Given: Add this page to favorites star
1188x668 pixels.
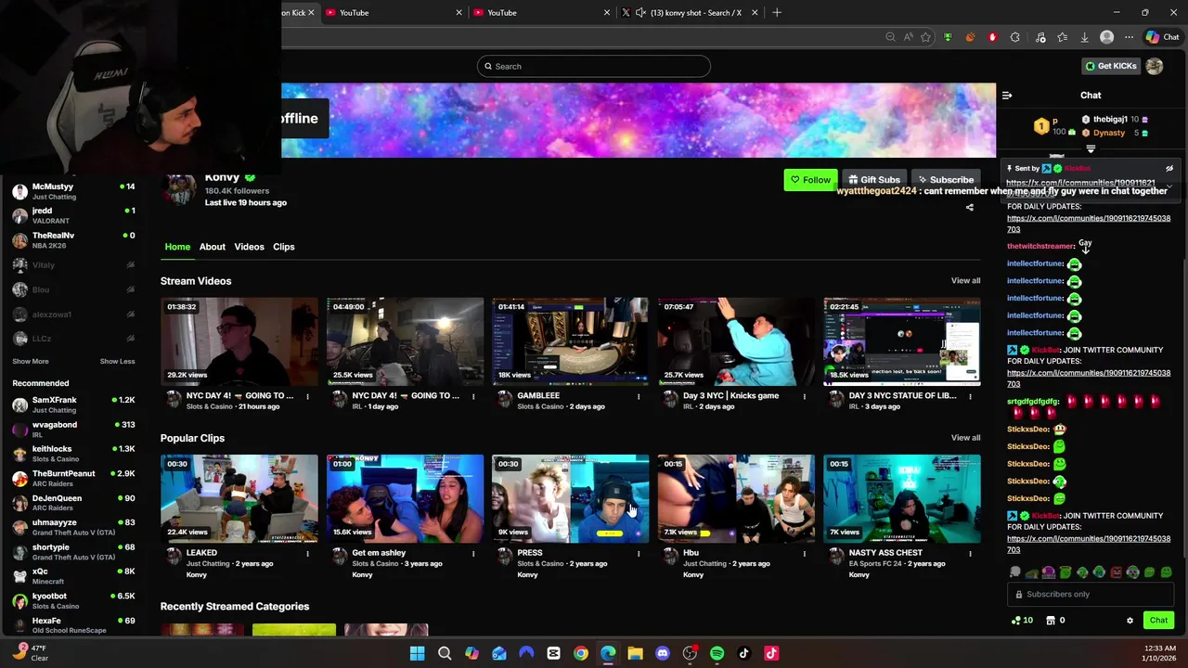Looking at the screenshot, I should (x=925, y=37).
